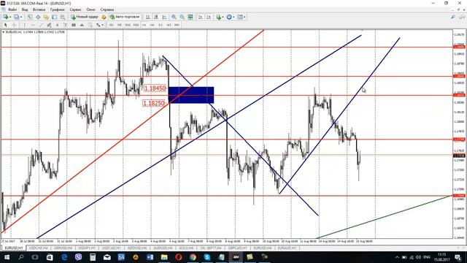Select the crosshair tool

tap(14, 25)
